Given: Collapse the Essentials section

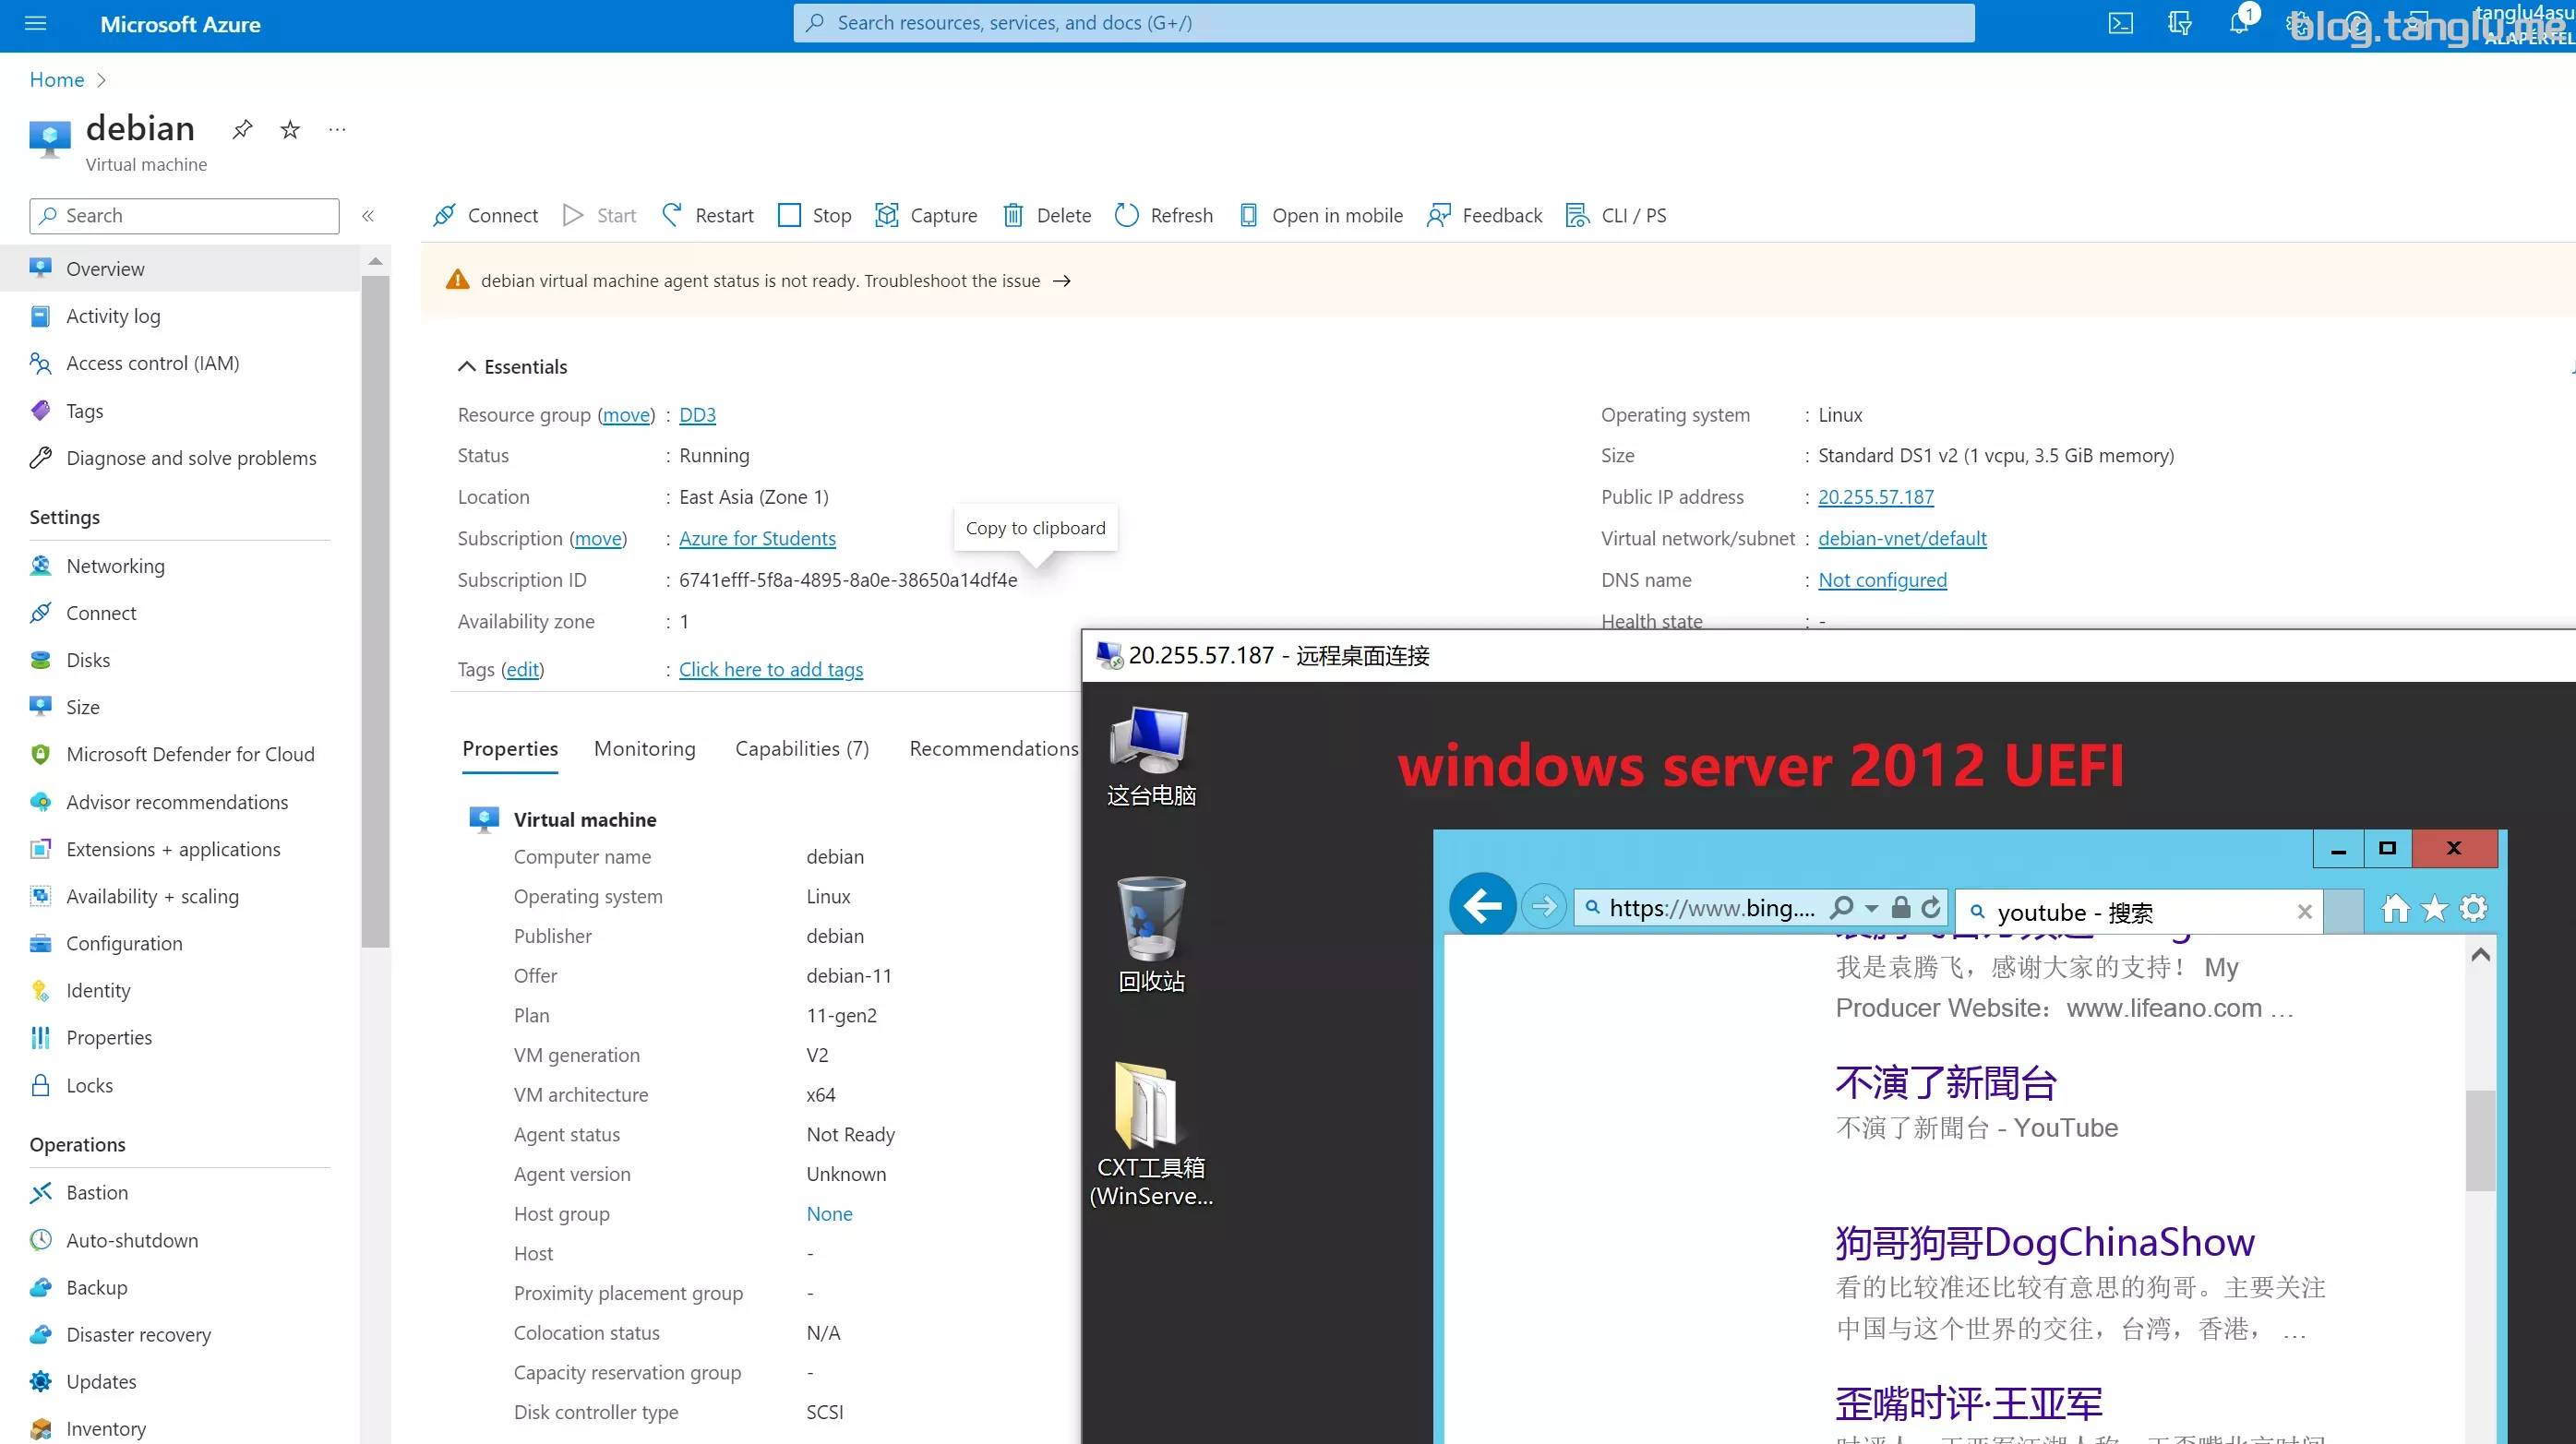Looking at the screenshot, I should (x=466, y=366).
